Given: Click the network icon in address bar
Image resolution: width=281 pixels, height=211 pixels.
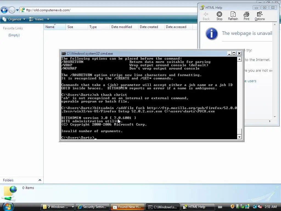Looking at the screenshot, I should 23,10.
